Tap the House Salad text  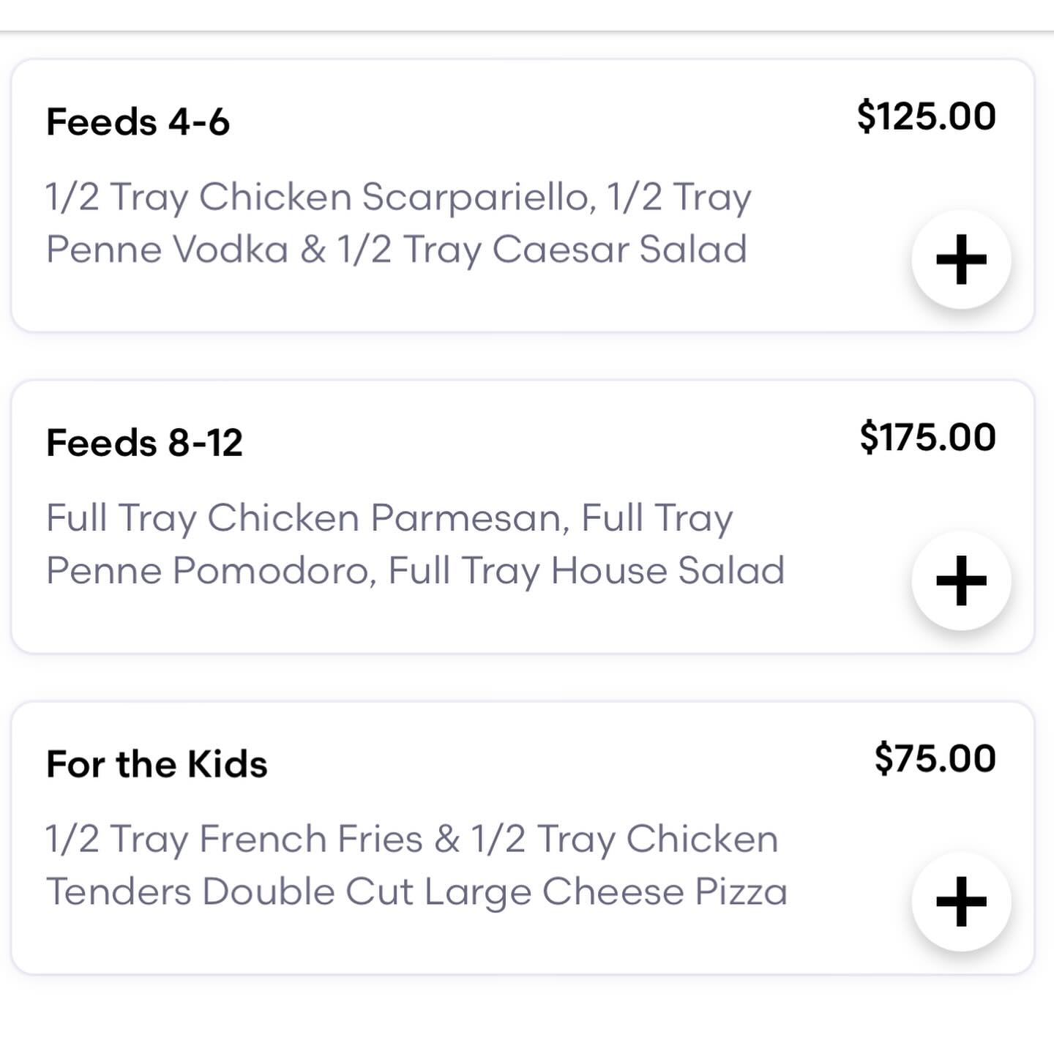pos(668,571)
